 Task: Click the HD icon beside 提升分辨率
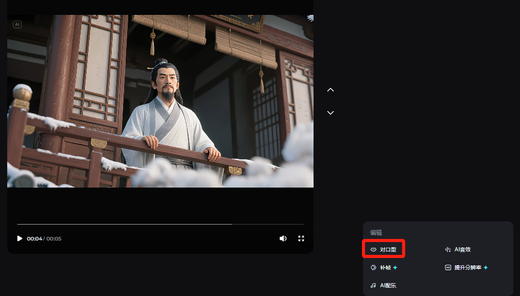[x=447, y=267]
